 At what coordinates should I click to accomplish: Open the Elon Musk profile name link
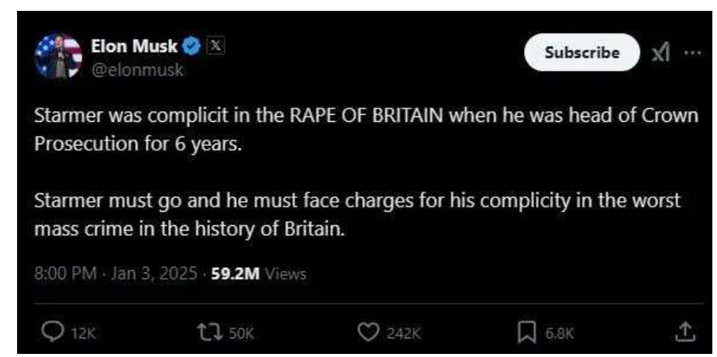[135, 46]
